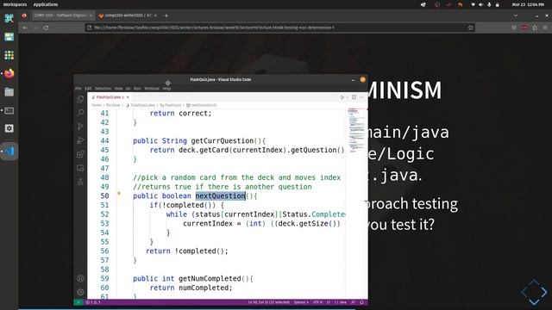Open the Search view in VS Code
Screen dimensions: 552x310
(80, 113)
